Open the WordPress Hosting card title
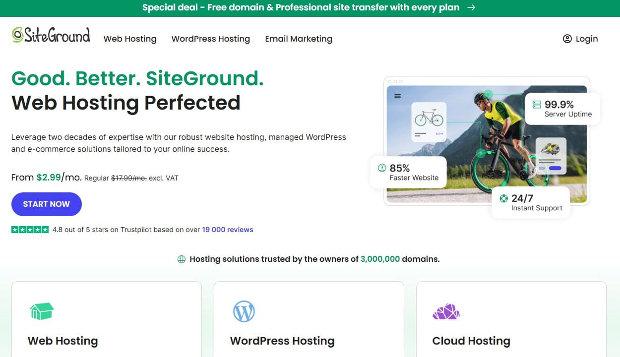Image resolution: width=620 pixels, height=357 pixels. coord(282,341)
